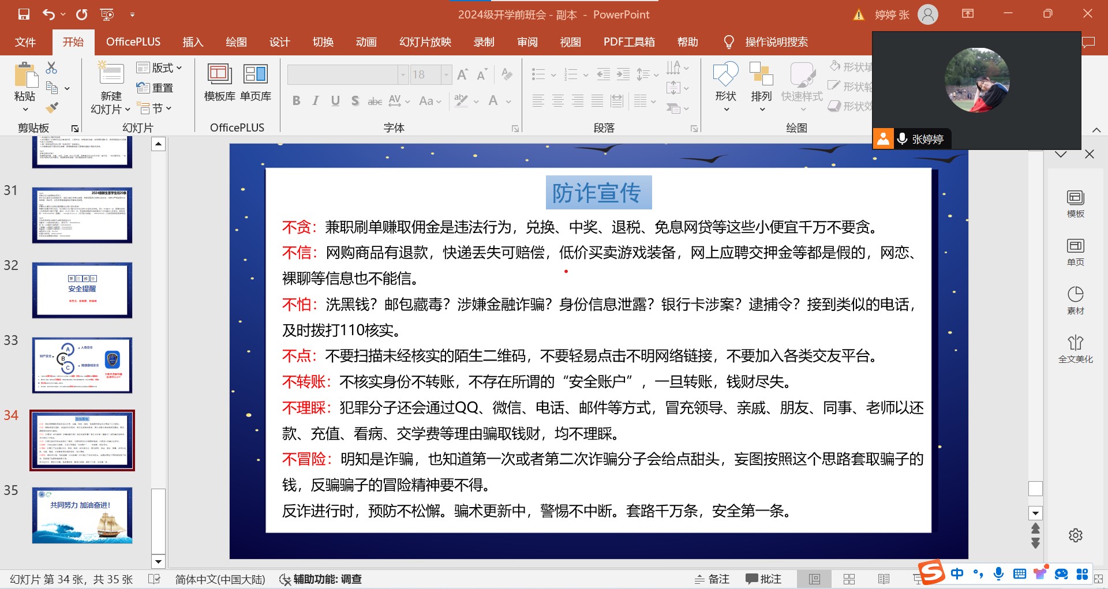Open the 幻灯片放映 slideshow tab

(425, 42)
